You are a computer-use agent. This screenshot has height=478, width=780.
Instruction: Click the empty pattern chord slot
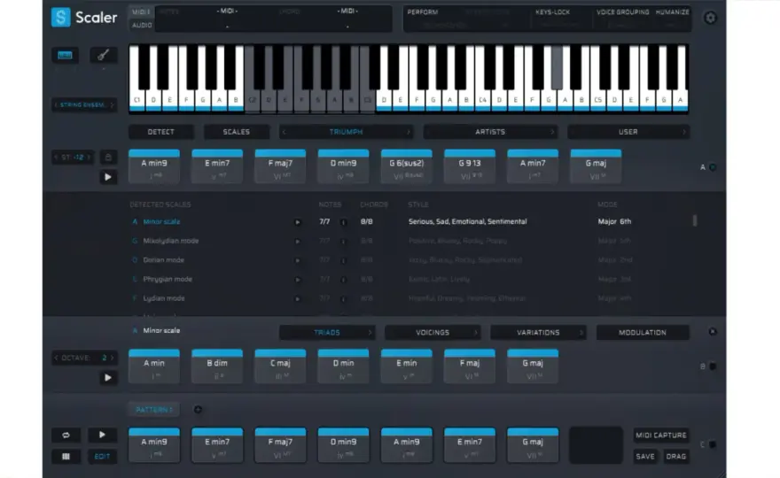click(x=596, y=445)
